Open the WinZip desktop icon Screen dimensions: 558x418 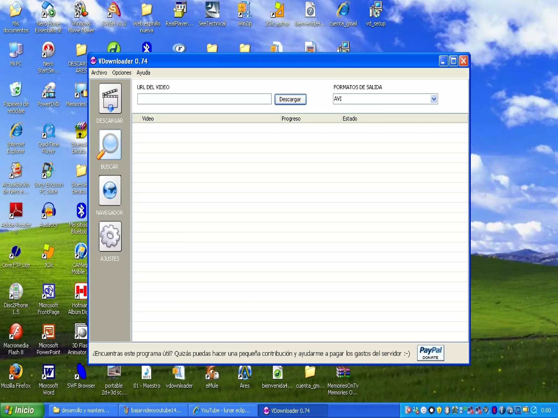coord(244,10)
